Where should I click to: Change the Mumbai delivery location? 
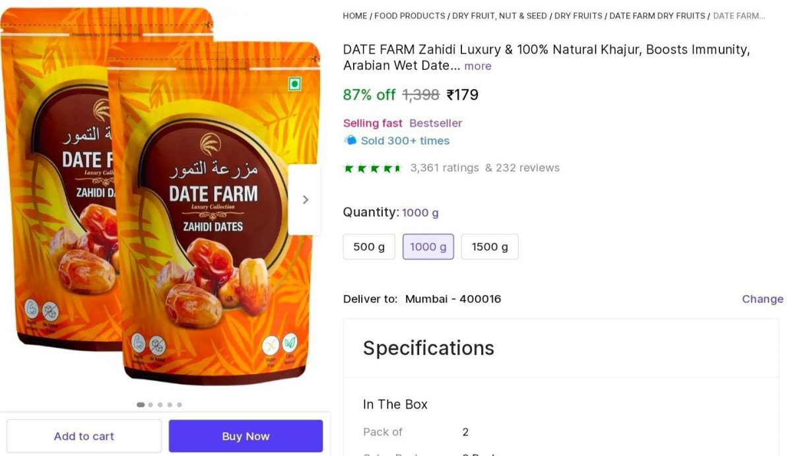(762, 299)
